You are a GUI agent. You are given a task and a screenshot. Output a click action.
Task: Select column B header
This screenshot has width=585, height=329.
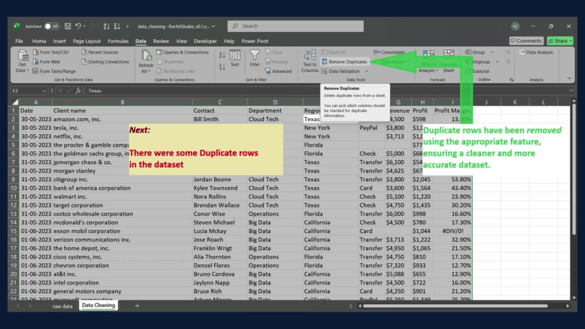122,102
